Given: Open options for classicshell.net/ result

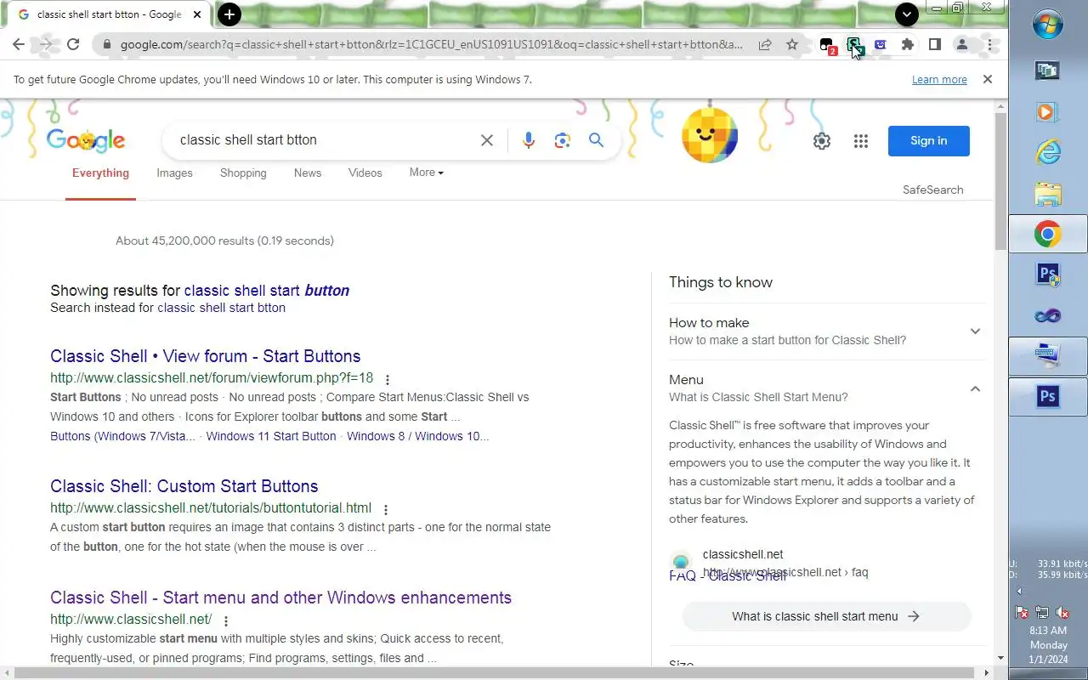Looking at the screenshot, I should click(x=226, y=620).
